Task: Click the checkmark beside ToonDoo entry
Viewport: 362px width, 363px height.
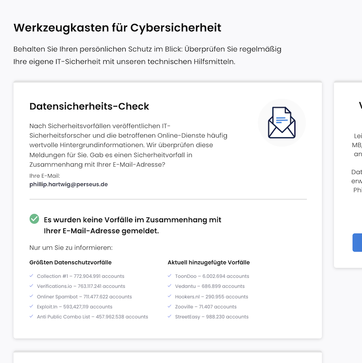Action: click(x=169, y=276)
